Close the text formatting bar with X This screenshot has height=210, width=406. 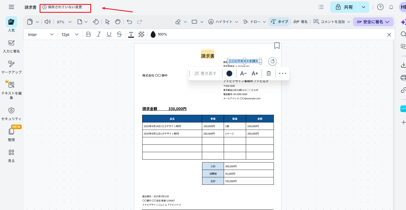(x=389, y=35)
